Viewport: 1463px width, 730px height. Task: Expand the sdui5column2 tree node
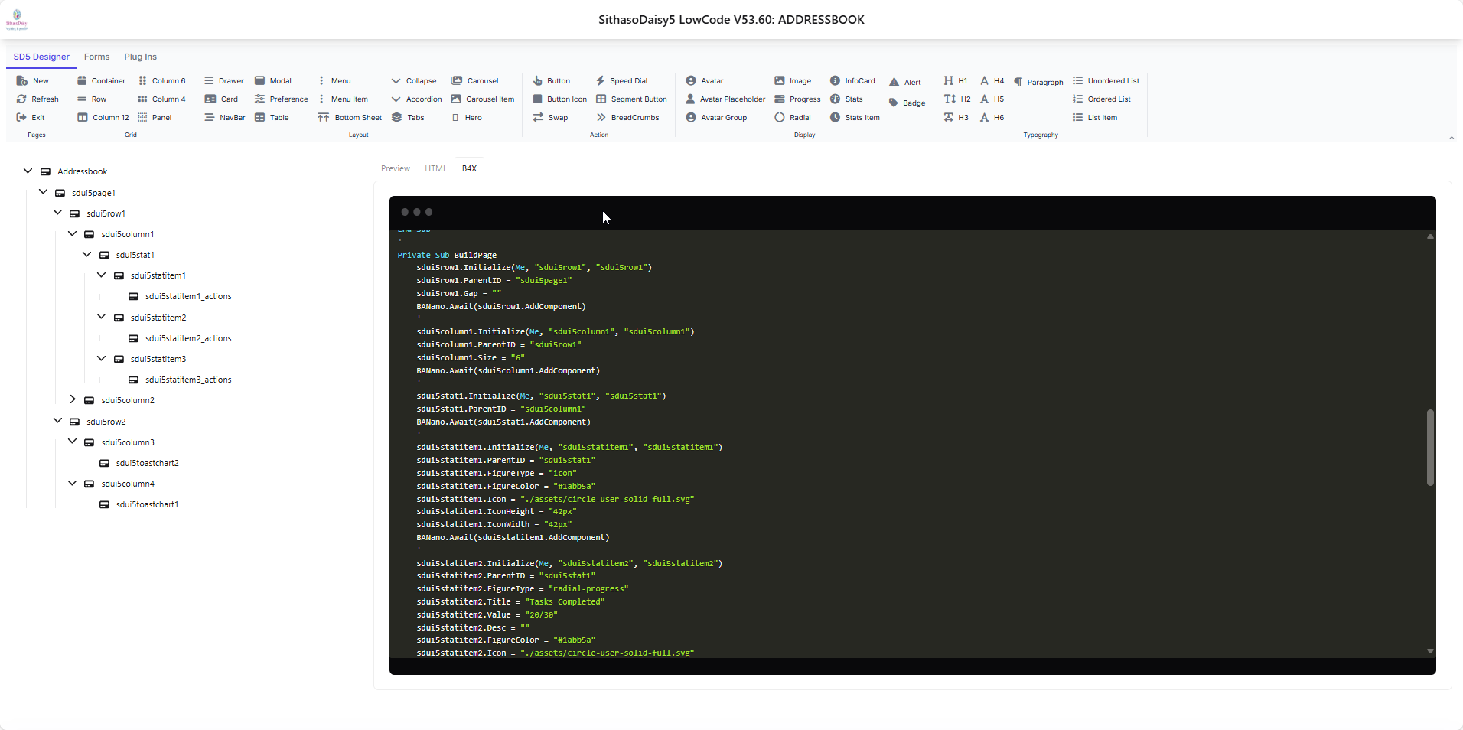tap(73, 399)
